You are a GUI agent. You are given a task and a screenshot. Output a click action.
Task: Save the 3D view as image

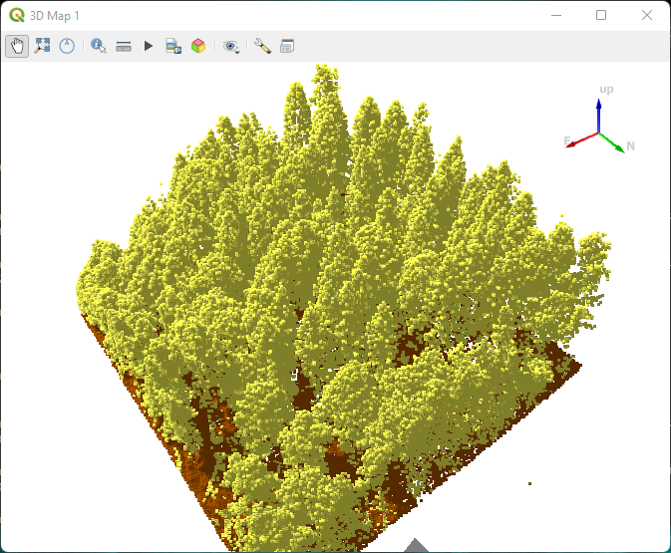point(172,46)
